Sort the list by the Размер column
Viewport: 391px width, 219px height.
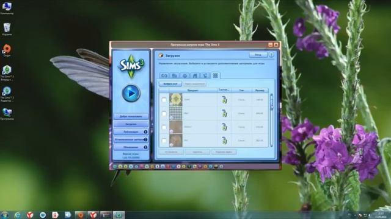pyautogui.click(x=260, y=91)
